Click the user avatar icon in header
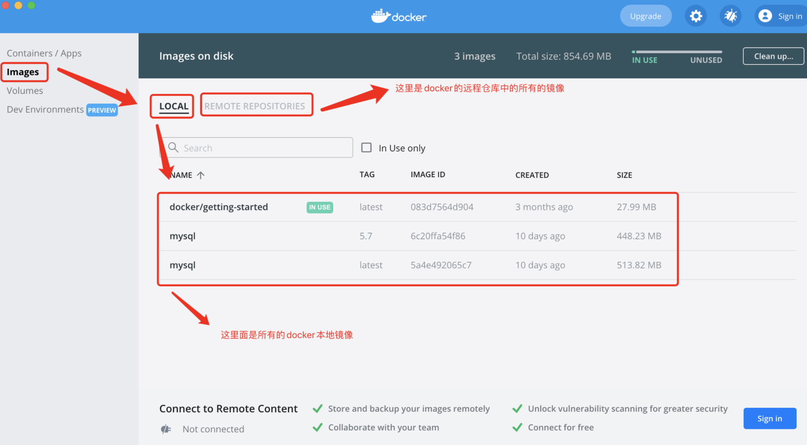This screenshot has width=807, height=445. [765, 16]
